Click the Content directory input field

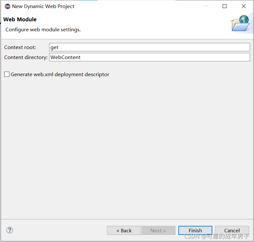149,57
